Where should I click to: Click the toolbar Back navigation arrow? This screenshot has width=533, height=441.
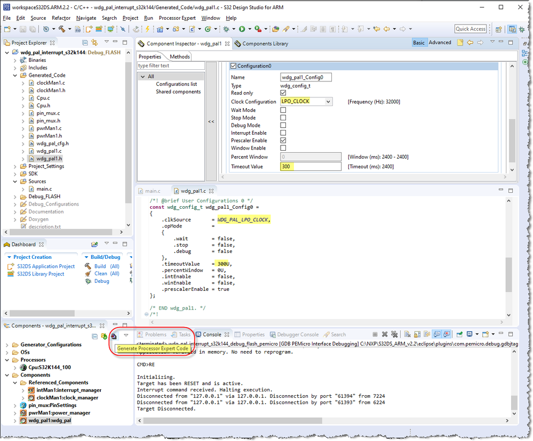(x=386, y=29)
